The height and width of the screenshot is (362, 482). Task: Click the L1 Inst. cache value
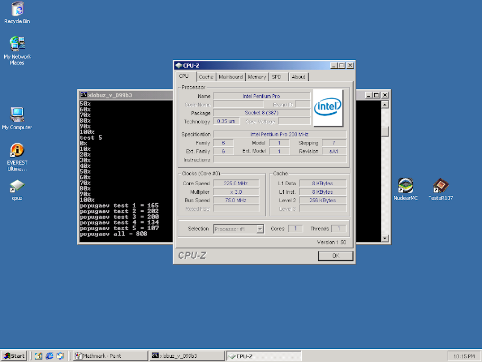323,192
